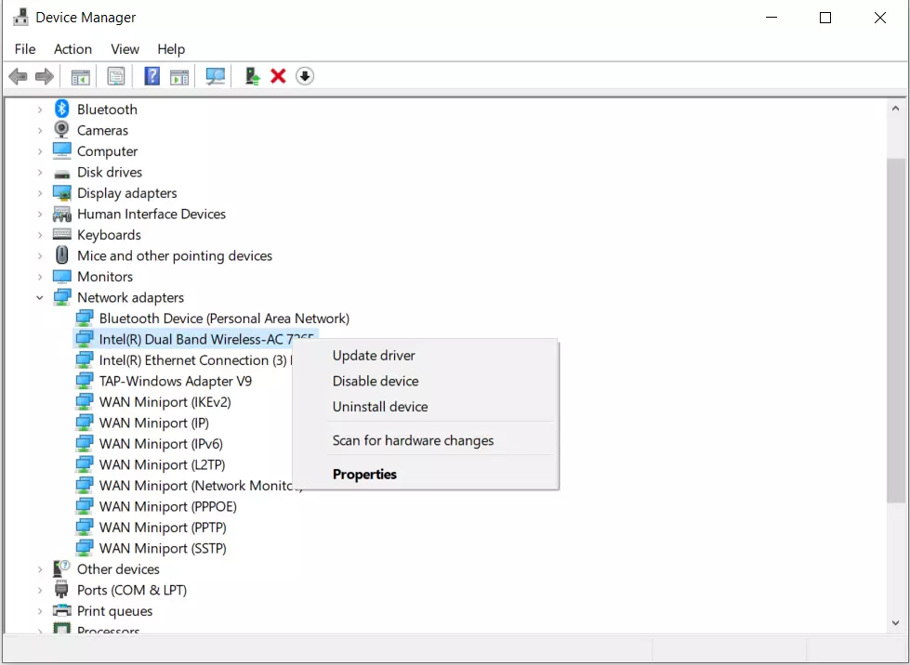Viewport: 910px width, 665px height.
Task: Select WAN Miniport (SSTP) device
Action: tap(163, 548)
